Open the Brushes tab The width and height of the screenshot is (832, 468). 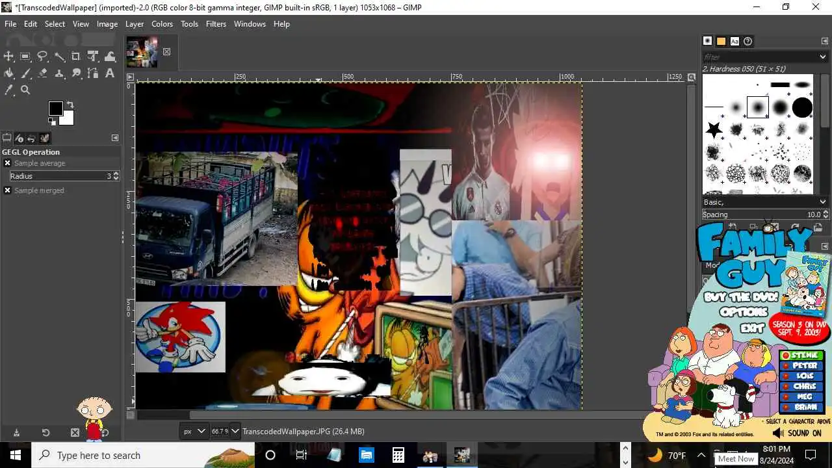[x=708, y=41]
